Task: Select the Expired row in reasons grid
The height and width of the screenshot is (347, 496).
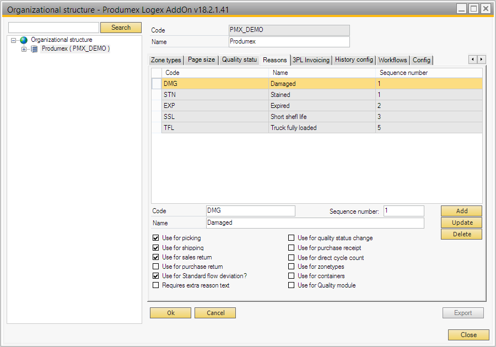Action: [x=281, y=106]
